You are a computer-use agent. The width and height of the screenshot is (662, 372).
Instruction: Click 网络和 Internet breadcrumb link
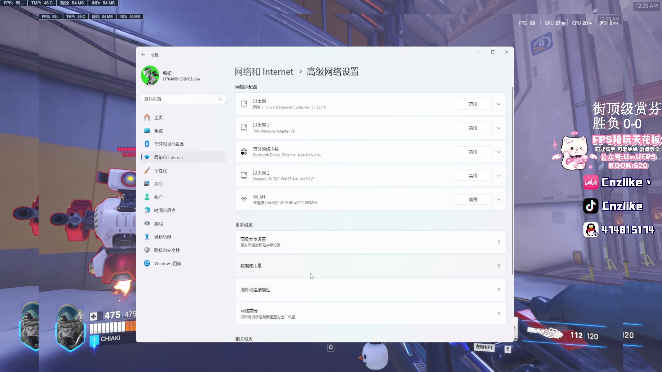[x=264, y=72]
